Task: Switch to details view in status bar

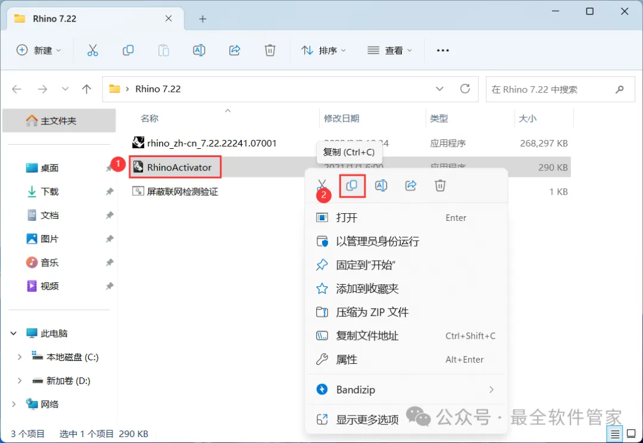Action: [x=614, y=433]
